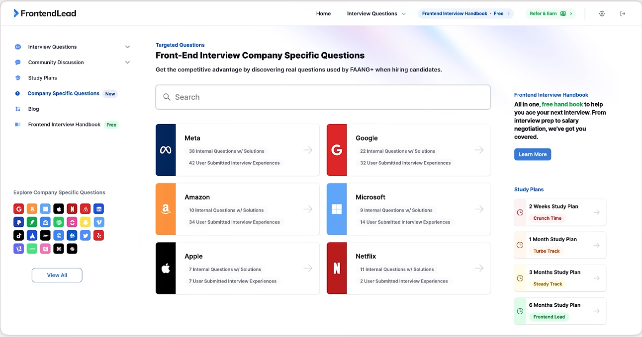Click the red Netflix logo tile on the Netflix card
Screen dimensions: 642x337
coord(337,268)
